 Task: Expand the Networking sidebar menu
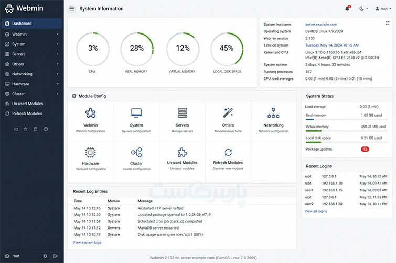click(31, 74)
